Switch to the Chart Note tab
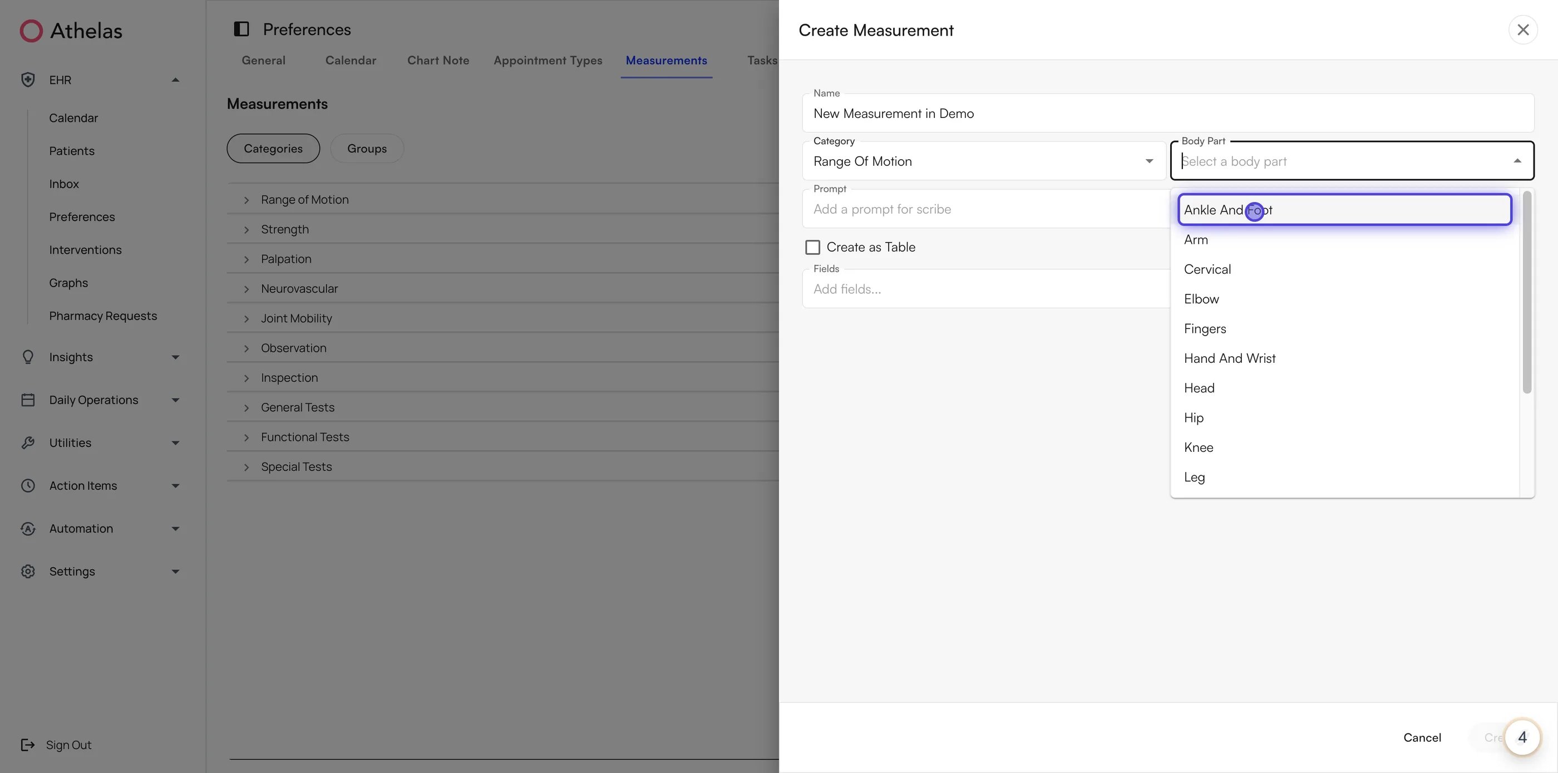The width and height of the screenshot is (1558, 773). (x=438, y=61)
